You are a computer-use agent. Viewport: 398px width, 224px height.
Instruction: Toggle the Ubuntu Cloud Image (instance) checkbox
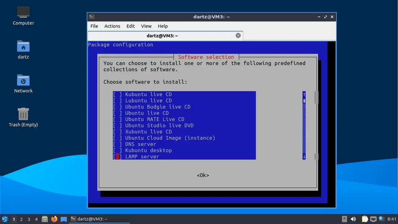(118, 138)
